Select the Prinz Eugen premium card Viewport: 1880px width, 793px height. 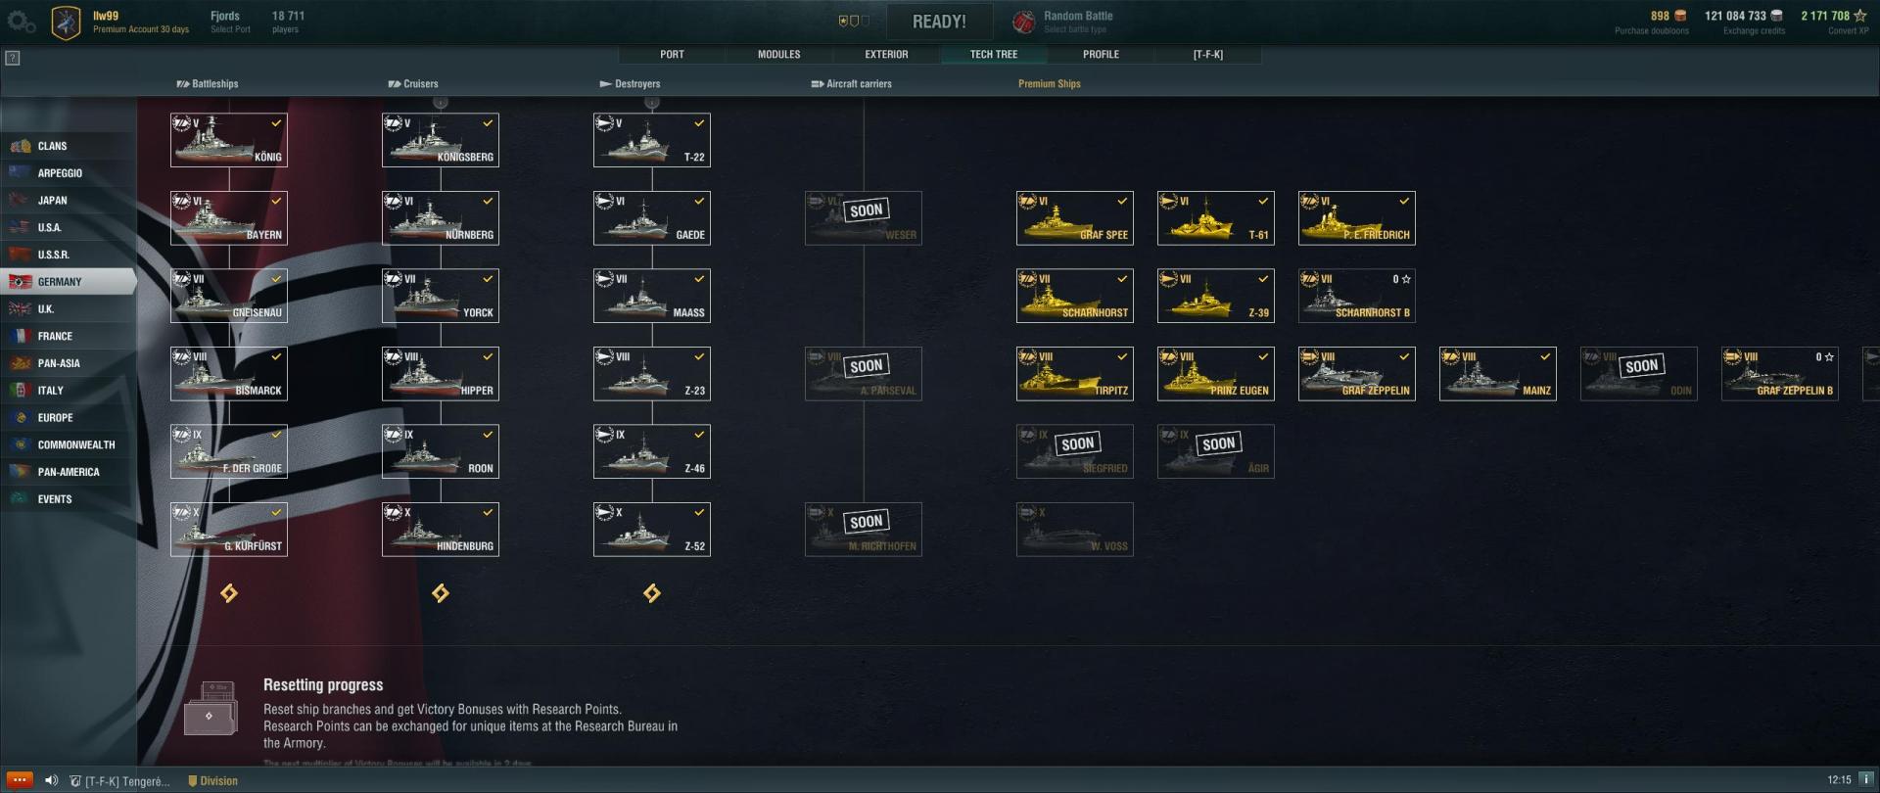(1216, 373)
